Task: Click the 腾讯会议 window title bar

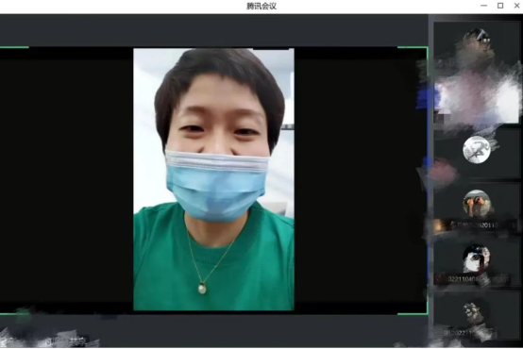Action: point(261,6)
